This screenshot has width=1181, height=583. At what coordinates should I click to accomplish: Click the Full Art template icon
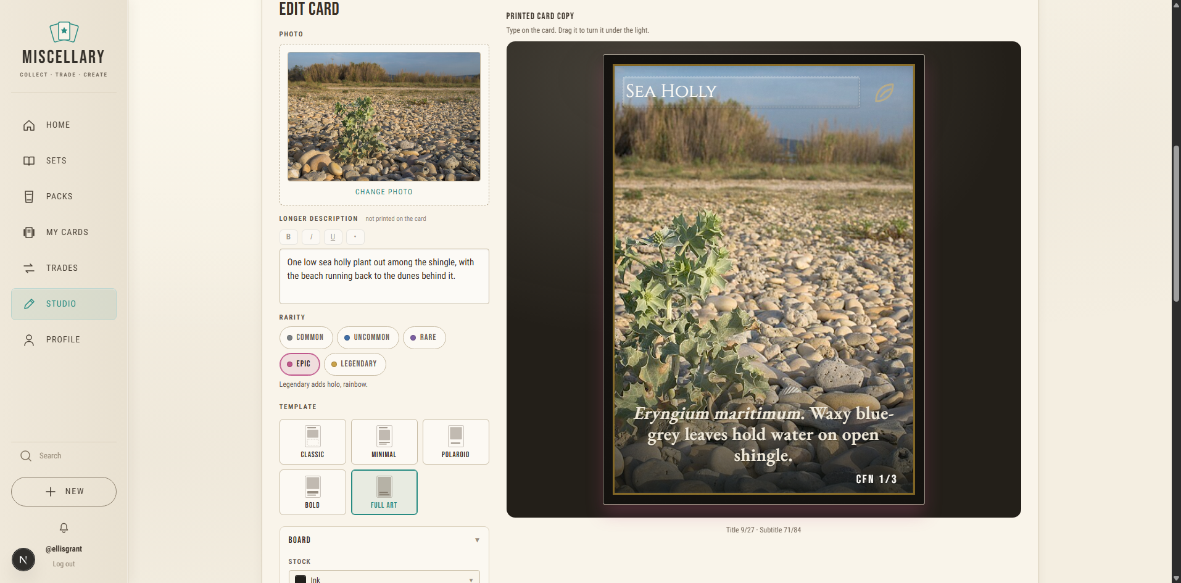[384, 487]
